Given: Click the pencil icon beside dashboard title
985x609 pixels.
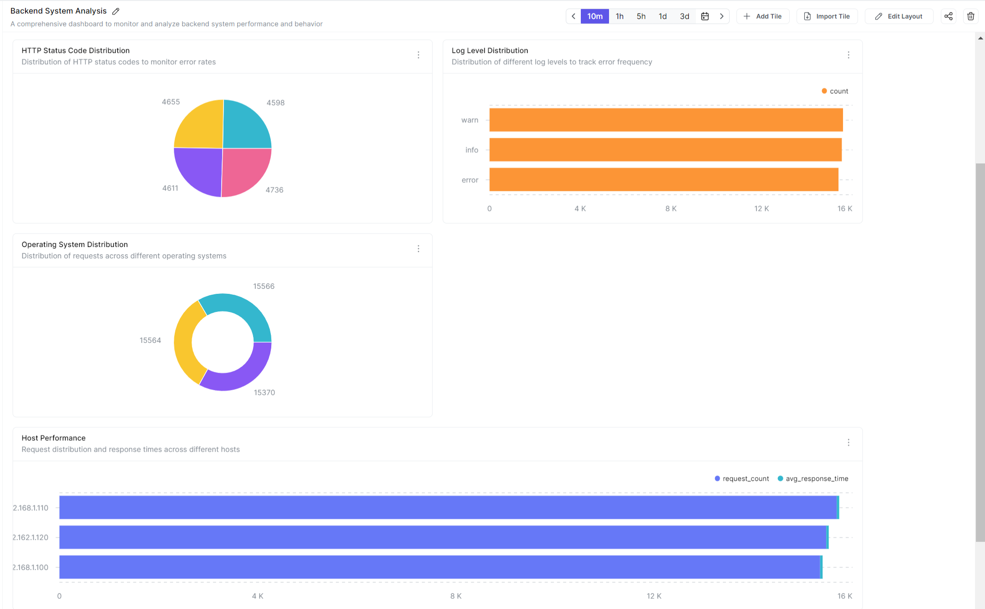Looking at the screenshot, I should pos(116,11).
